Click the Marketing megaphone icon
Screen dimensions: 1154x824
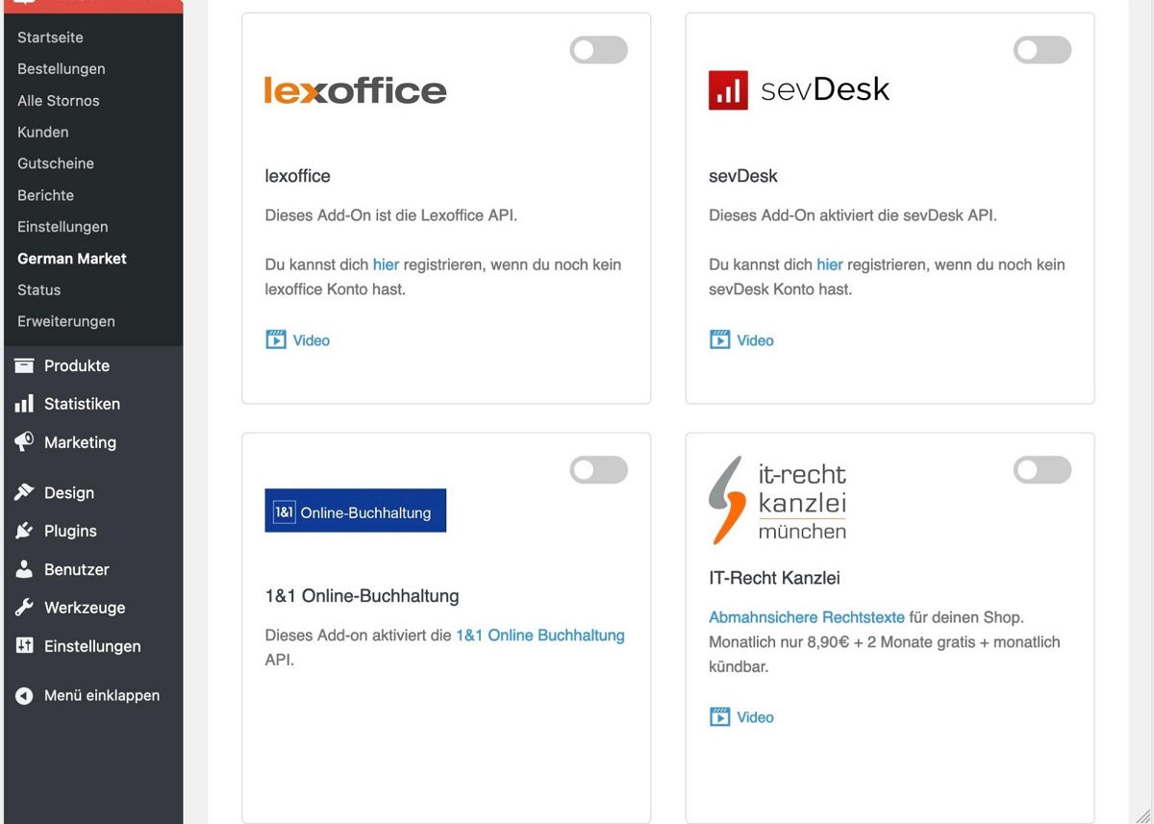pyautogui.click(x=24, y=442)
